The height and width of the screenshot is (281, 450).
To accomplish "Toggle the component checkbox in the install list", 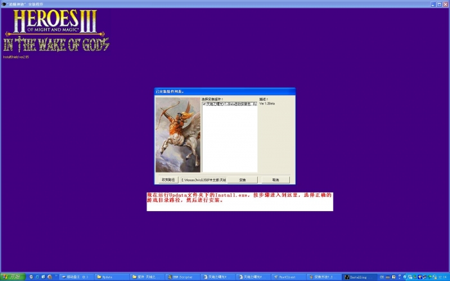I will tap(204, 104).
